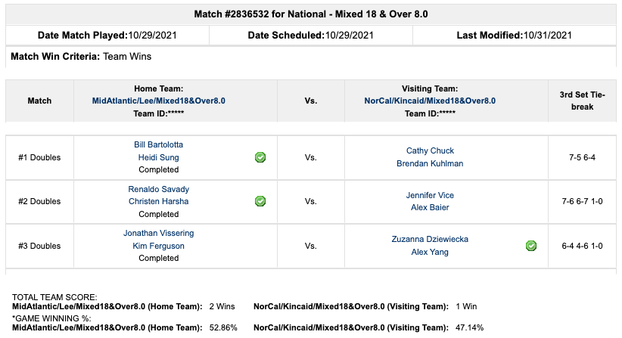This screenshot has width=622, height=338.
Task: Open Cathy Chuck's player profile
Action: coord(430,151)
